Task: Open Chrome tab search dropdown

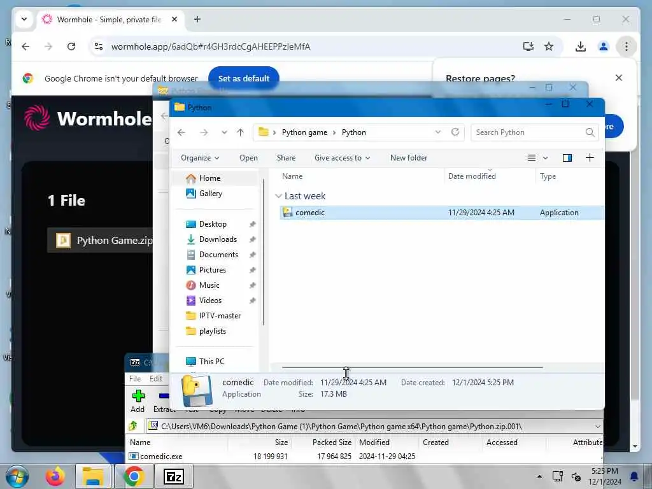Action: point(24,19)
